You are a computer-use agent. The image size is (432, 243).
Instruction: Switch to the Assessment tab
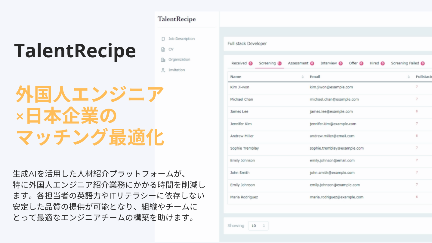(301, 63)
